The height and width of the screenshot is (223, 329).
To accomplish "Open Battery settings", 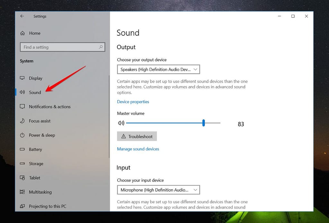I will tap(35, 149).
